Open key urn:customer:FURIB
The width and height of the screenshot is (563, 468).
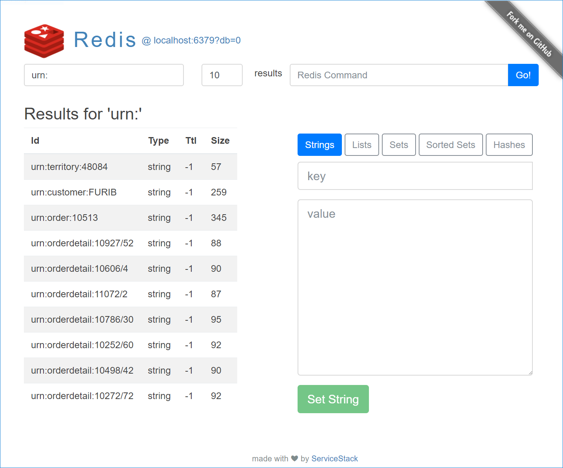[74, 192]
